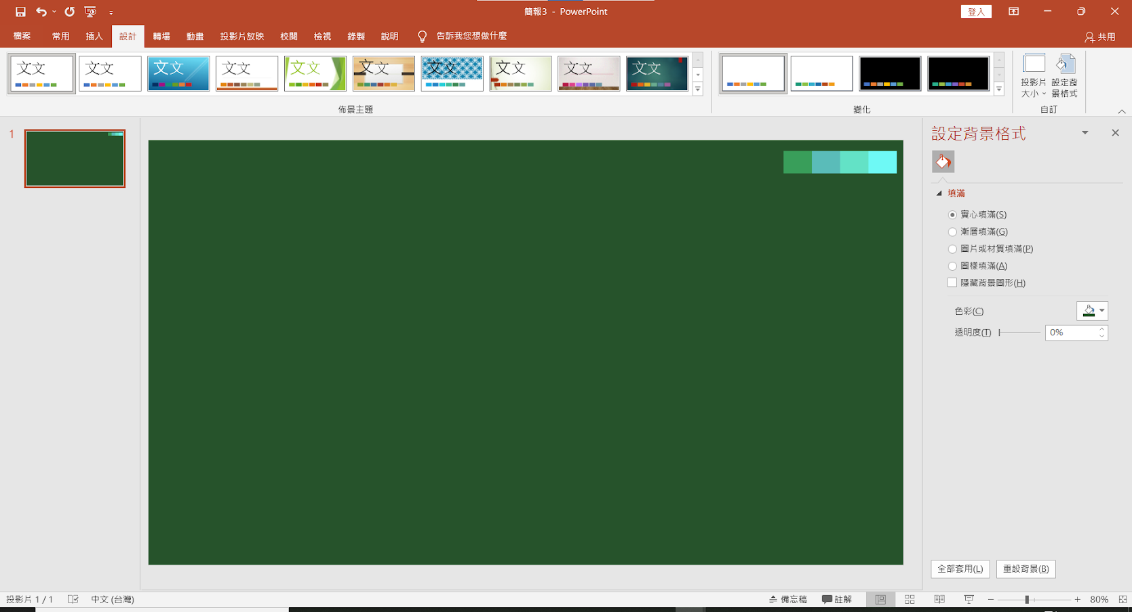Select 圖片或材質填滿 radio option

coord(952,249)
